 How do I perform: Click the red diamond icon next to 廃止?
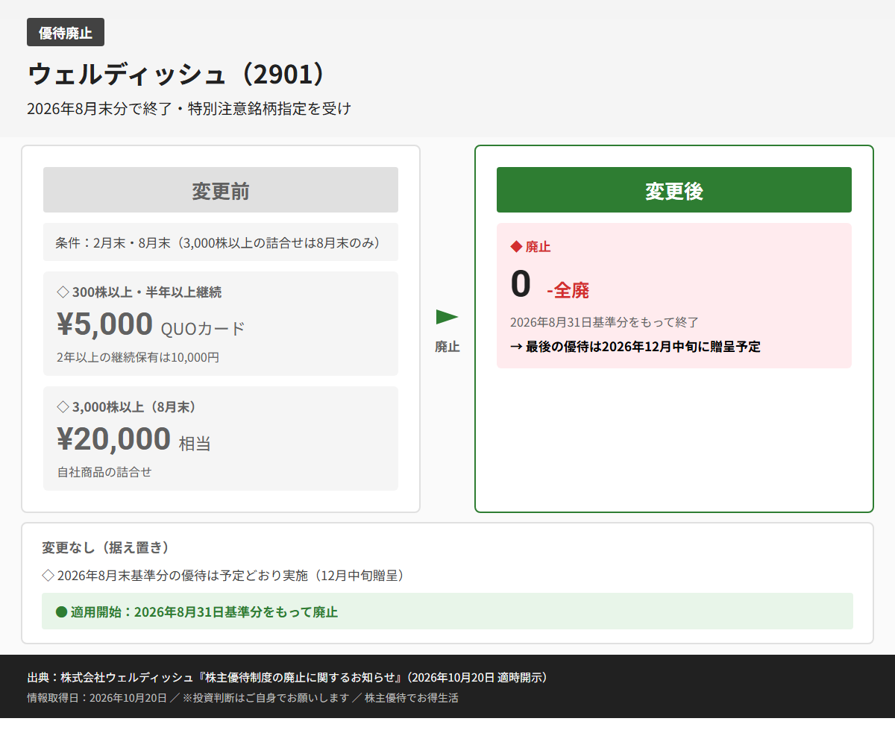515,246
